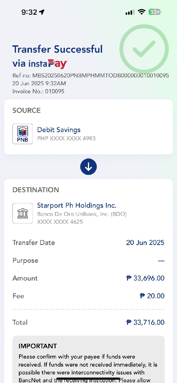Screen dimensions: 177x383
Task: Tap the PNB bank logo icon
Action: (x=22, y=134)
